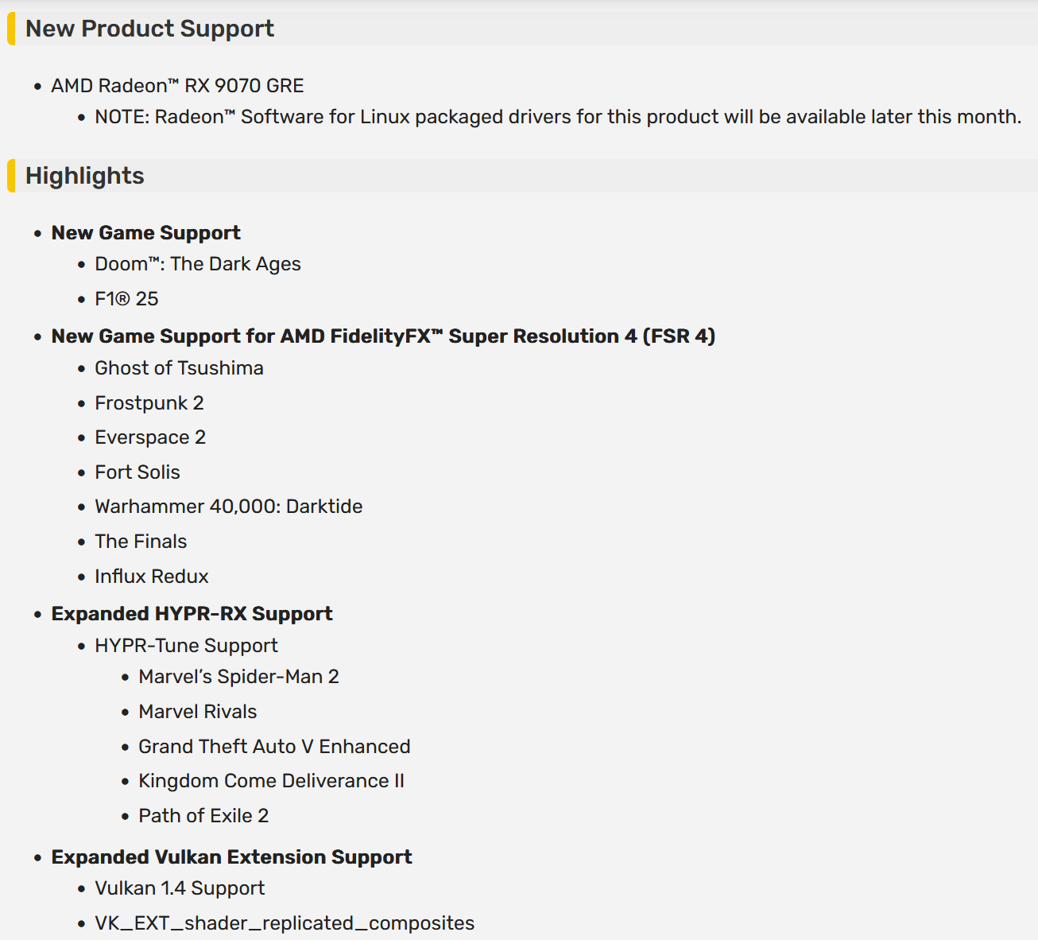Select The Finals list item
The width and height of the screenshot is (1038, 940).
141,542
